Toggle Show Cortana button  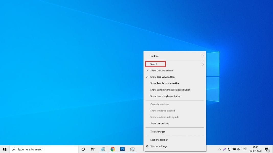pyautogui.click(x=161, y=70)
